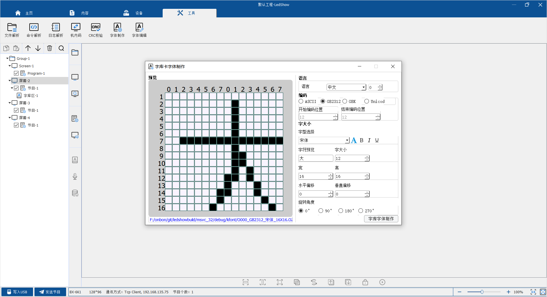Click the search magnifier icon
547x297 pixels.
pos(61,48)
